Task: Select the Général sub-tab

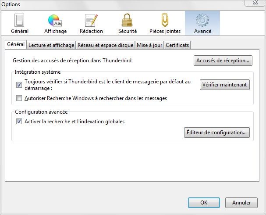Action: pyautogui.click(x=16, y=44)
